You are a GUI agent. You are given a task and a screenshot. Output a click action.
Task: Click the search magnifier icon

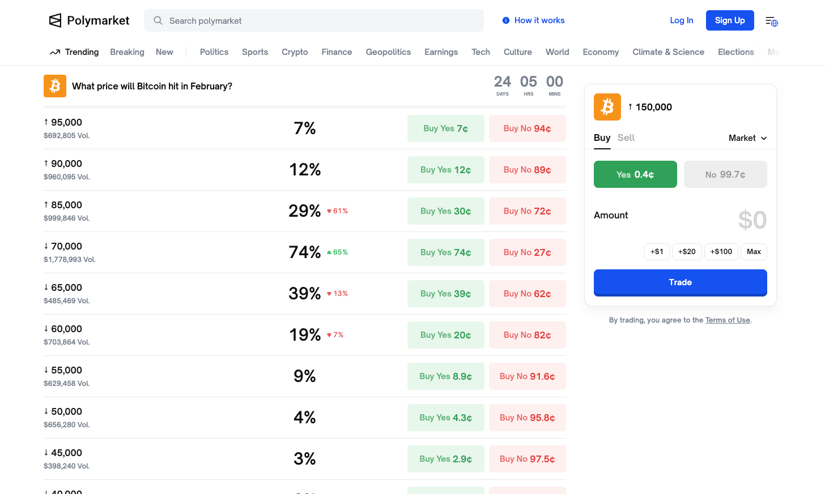pos(158,20)
